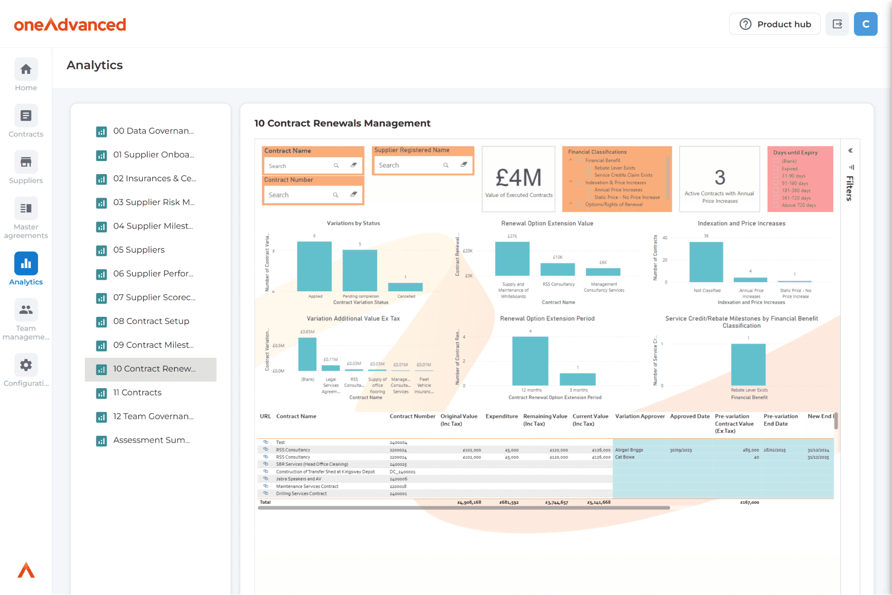Screen dimensions: 892x595
Task: Click the Product hub button
Action: (x=774, y=24)
